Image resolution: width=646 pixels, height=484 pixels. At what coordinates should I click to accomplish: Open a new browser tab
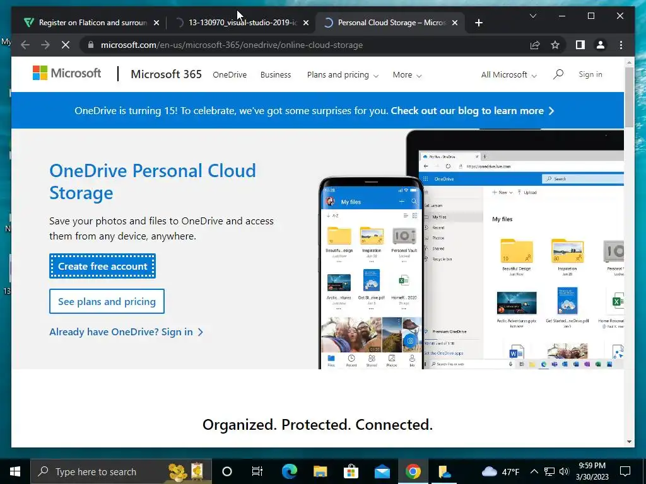point(478,23)
